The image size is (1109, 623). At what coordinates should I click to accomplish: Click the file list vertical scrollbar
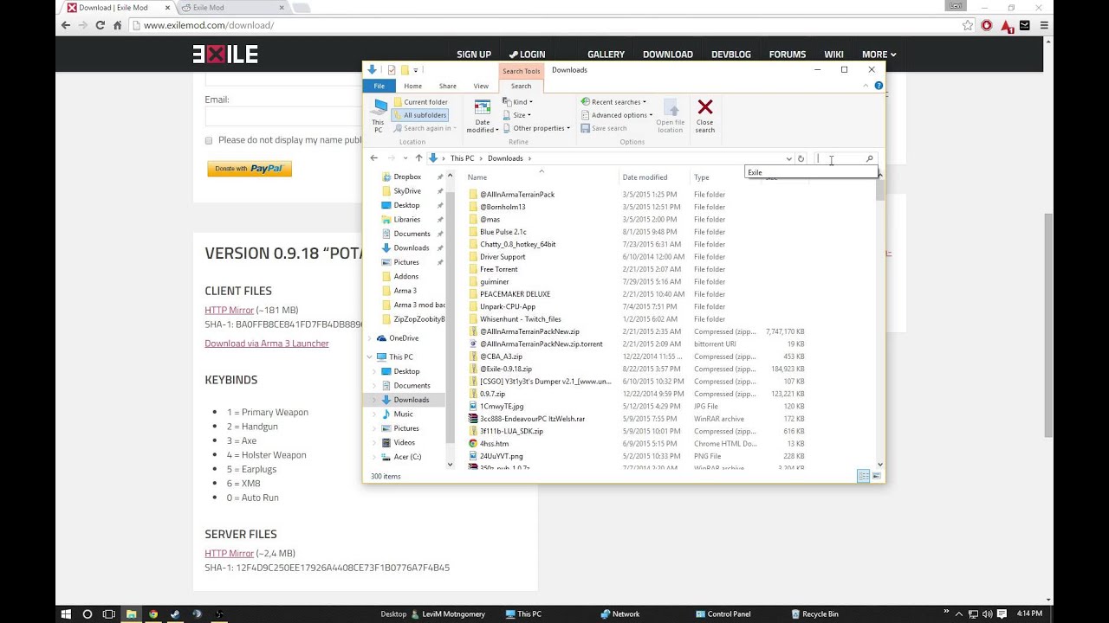(880, 320)
